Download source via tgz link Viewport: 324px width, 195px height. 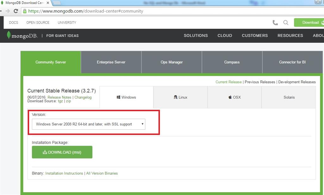click(x=60, y=101)
